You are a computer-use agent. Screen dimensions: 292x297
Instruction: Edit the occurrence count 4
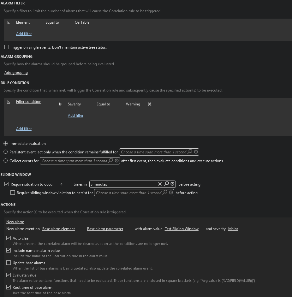tap(62, 184)
